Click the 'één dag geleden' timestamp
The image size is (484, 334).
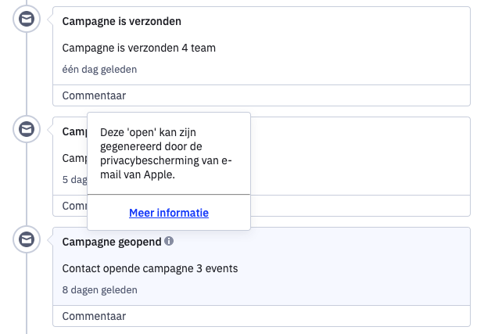[x=99, y=69]
